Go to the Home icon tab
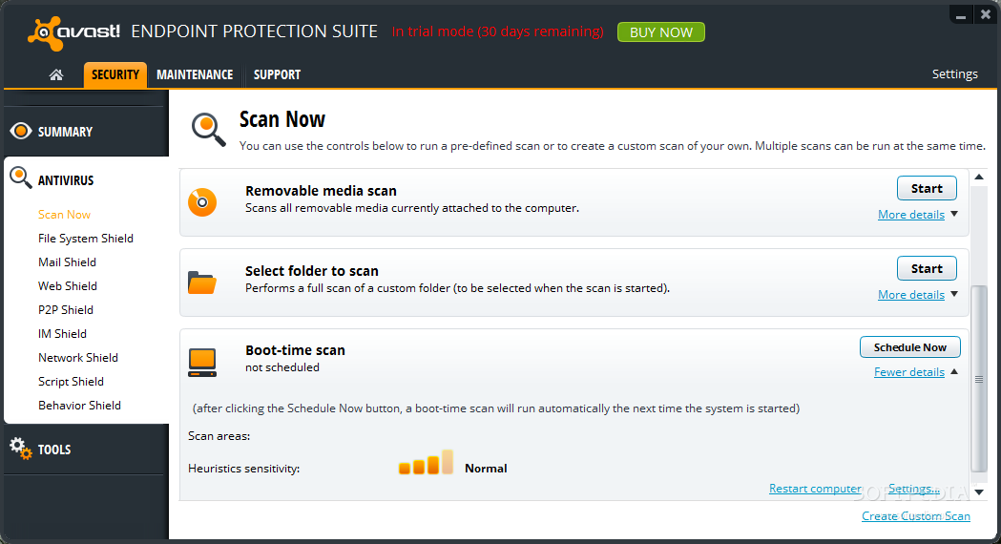1001x544 pixels. (x=56, y=74)
